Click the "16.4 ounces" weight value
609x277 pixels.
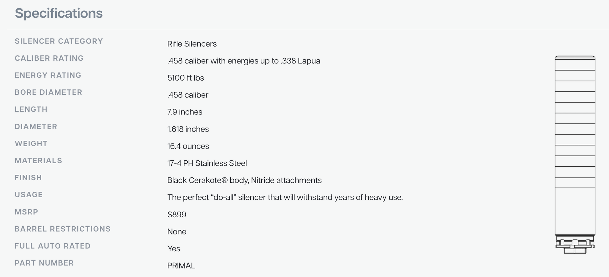pyautogui.click(x=188, y=146)
